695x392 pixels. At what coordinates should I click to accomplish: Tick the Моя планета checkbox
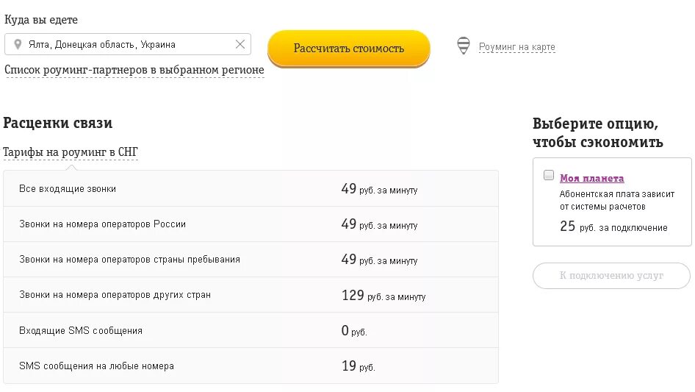(x=548, y=175)
